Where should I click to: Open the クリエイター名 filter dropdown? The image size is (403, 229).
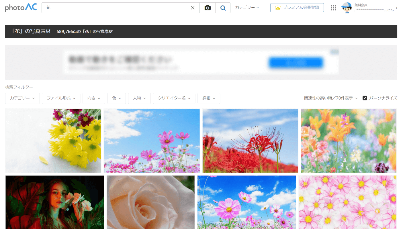174,98
